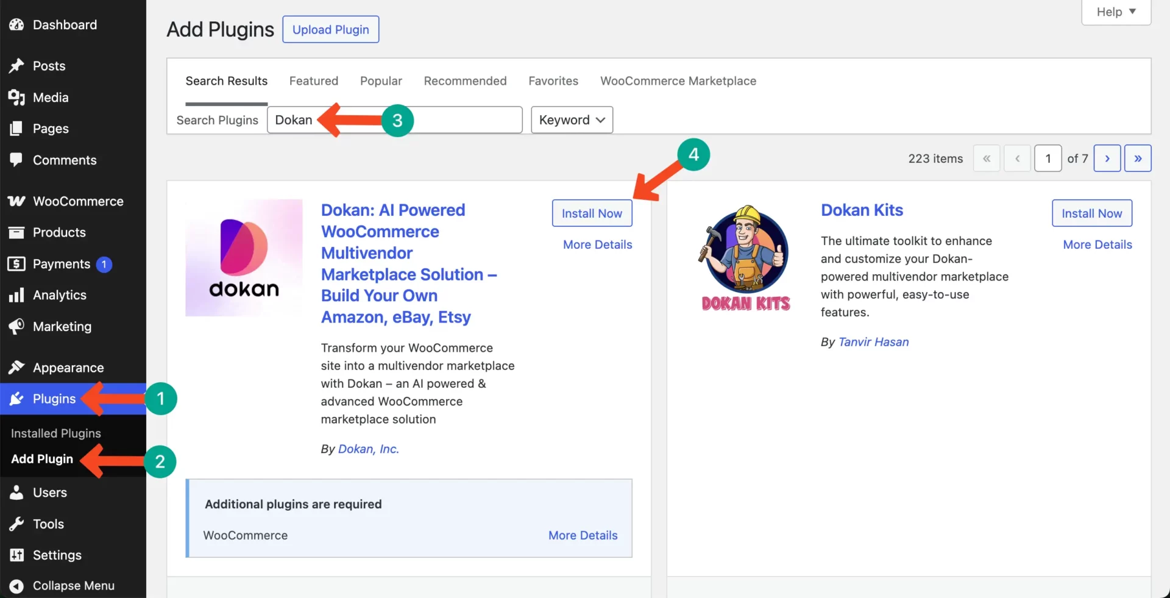Click the Settings sliders icon
This screenshot has width=1170, height=598.
16,555
